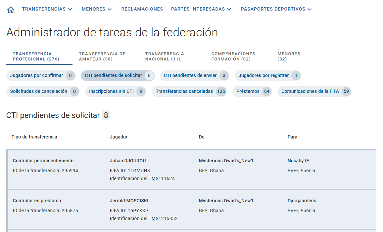Select player Johan DJOUROU

point(128,161)
